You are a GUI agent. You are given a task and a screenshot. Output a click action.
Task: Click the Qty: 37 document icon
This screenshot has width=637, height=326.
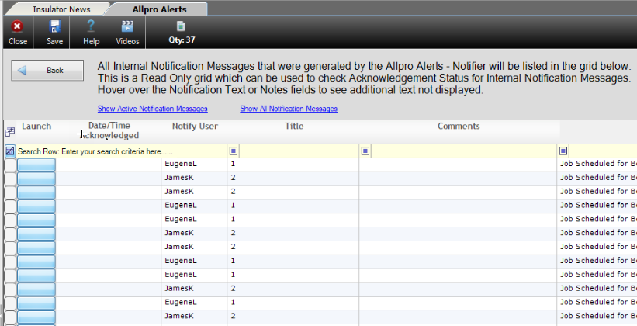(x=182, y=26)
